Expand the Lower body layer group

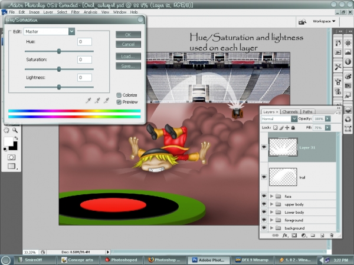click(x=271, y=212)
